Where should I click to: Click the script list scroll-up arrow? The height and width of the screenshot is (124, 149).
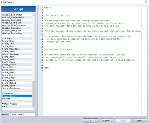coord(34,15)
